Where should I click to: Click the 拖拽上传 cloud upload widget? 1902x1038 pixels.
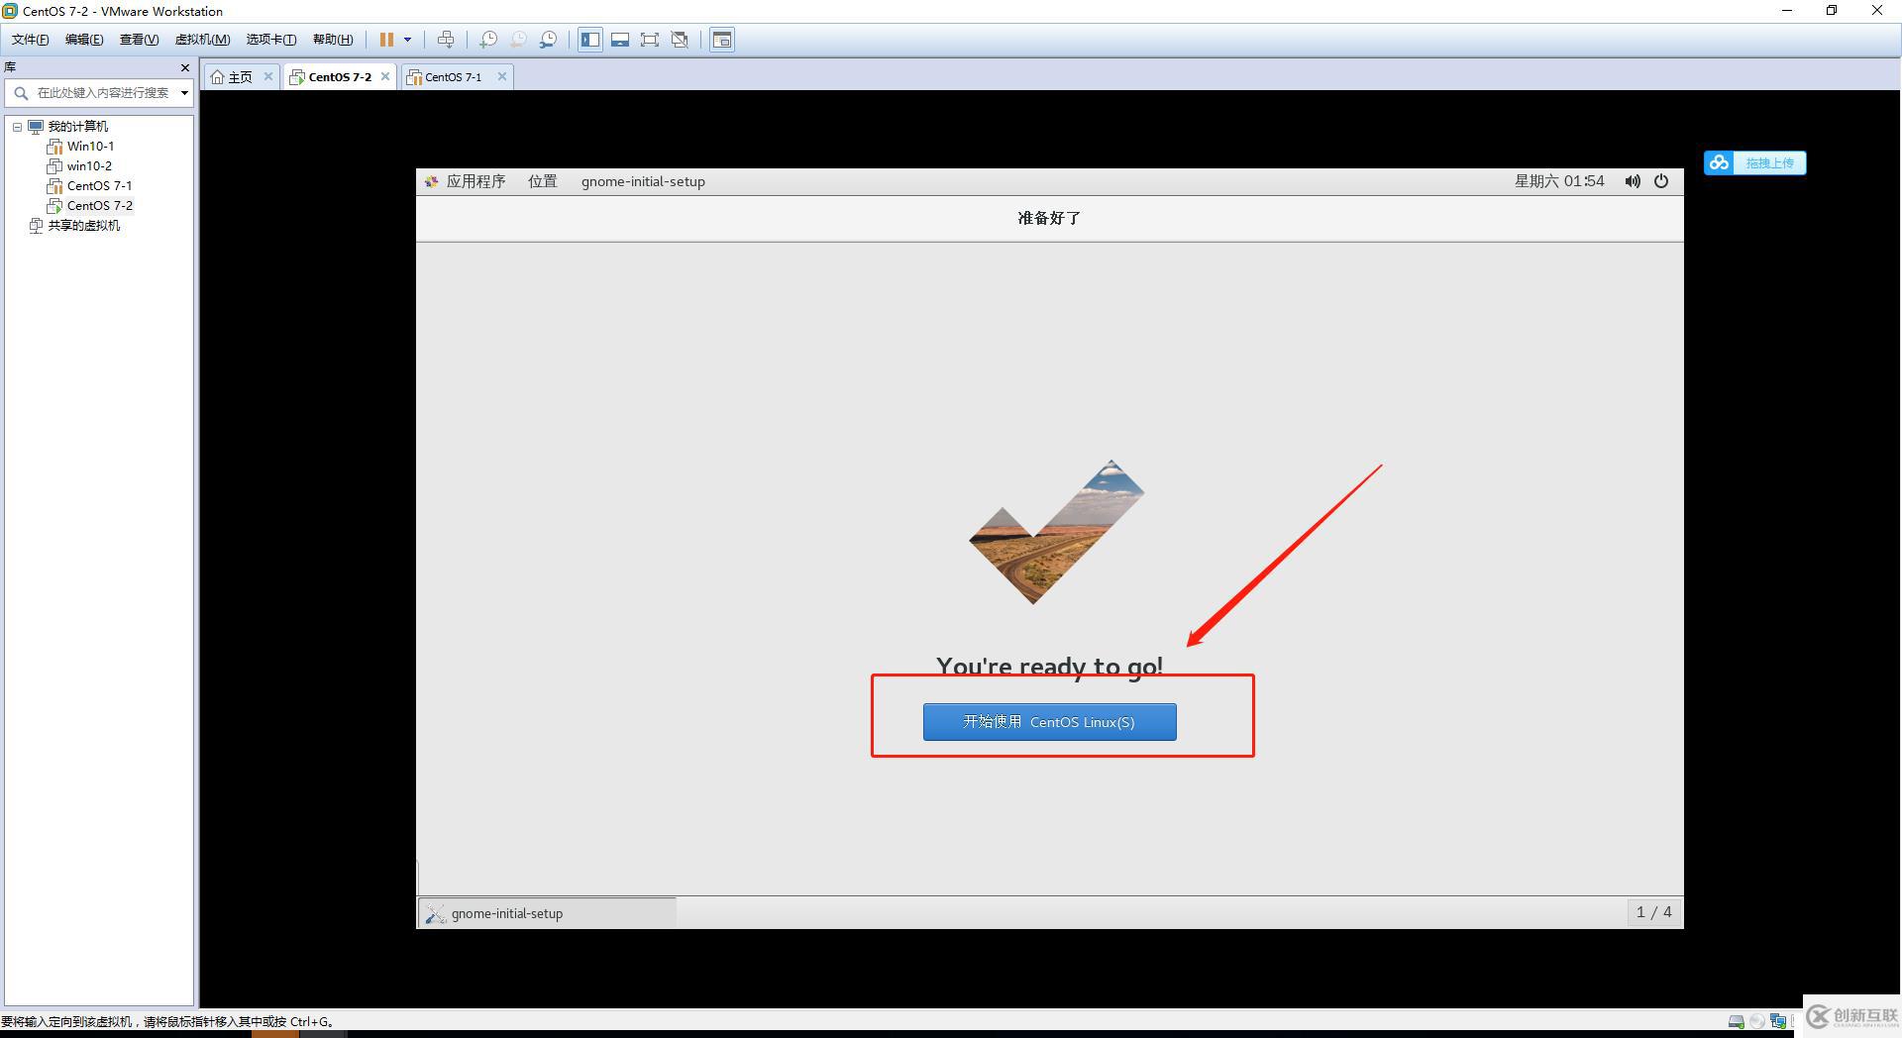[x=1755, y=163]
